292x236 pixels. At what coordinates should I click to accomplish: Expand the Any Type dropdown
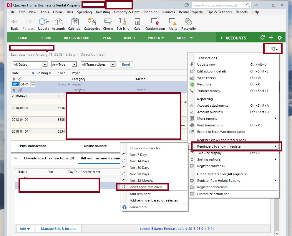64,65
